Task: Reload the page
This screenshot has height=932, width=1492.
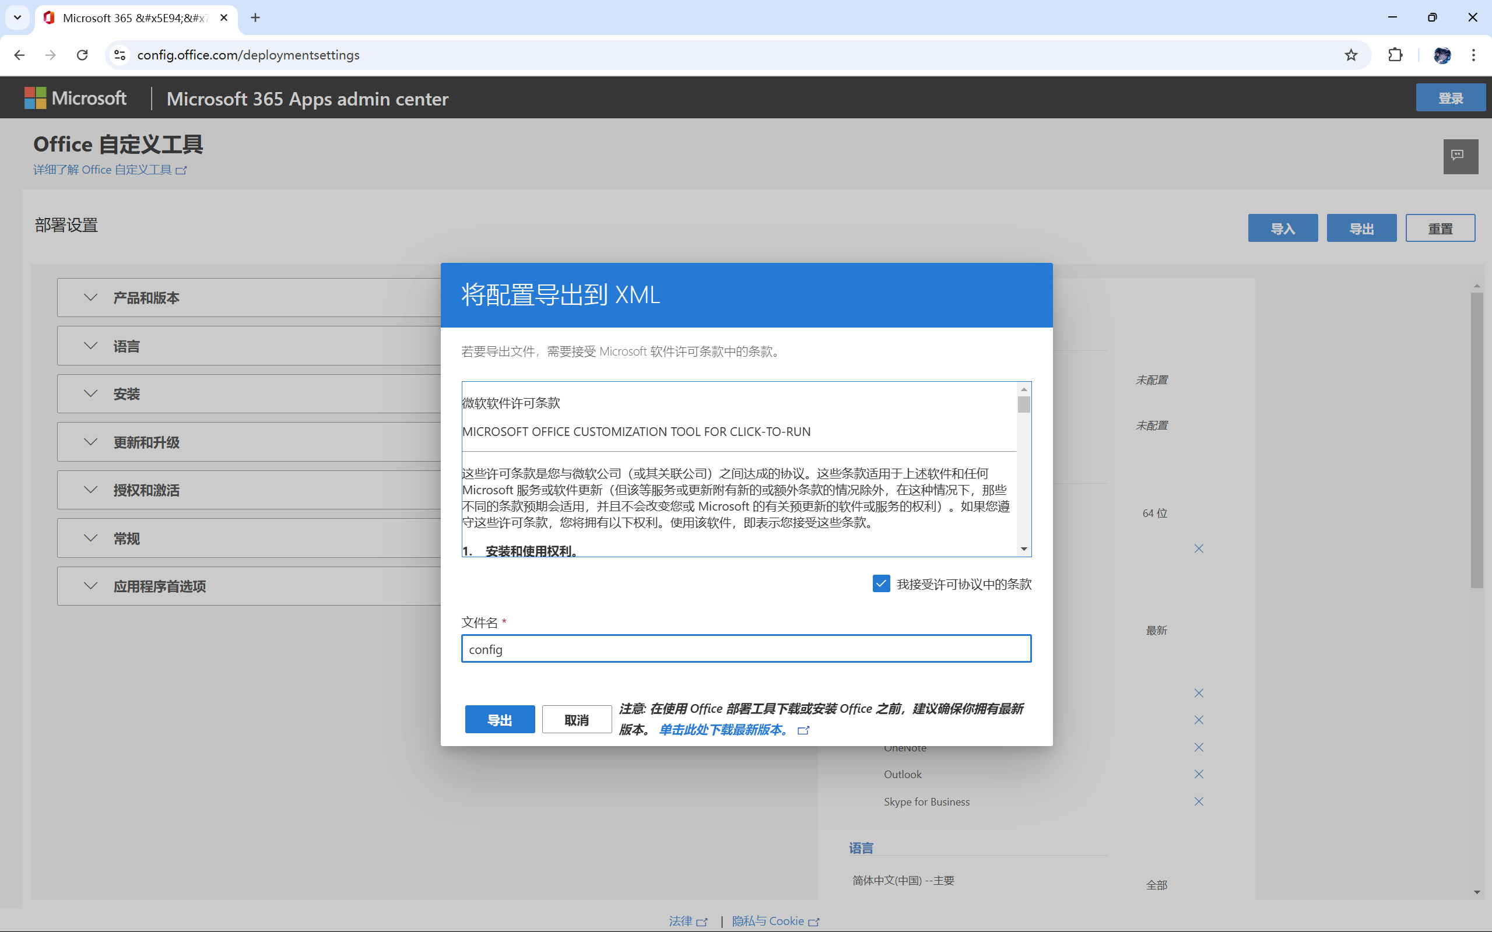Action: (x=82, y=55)
